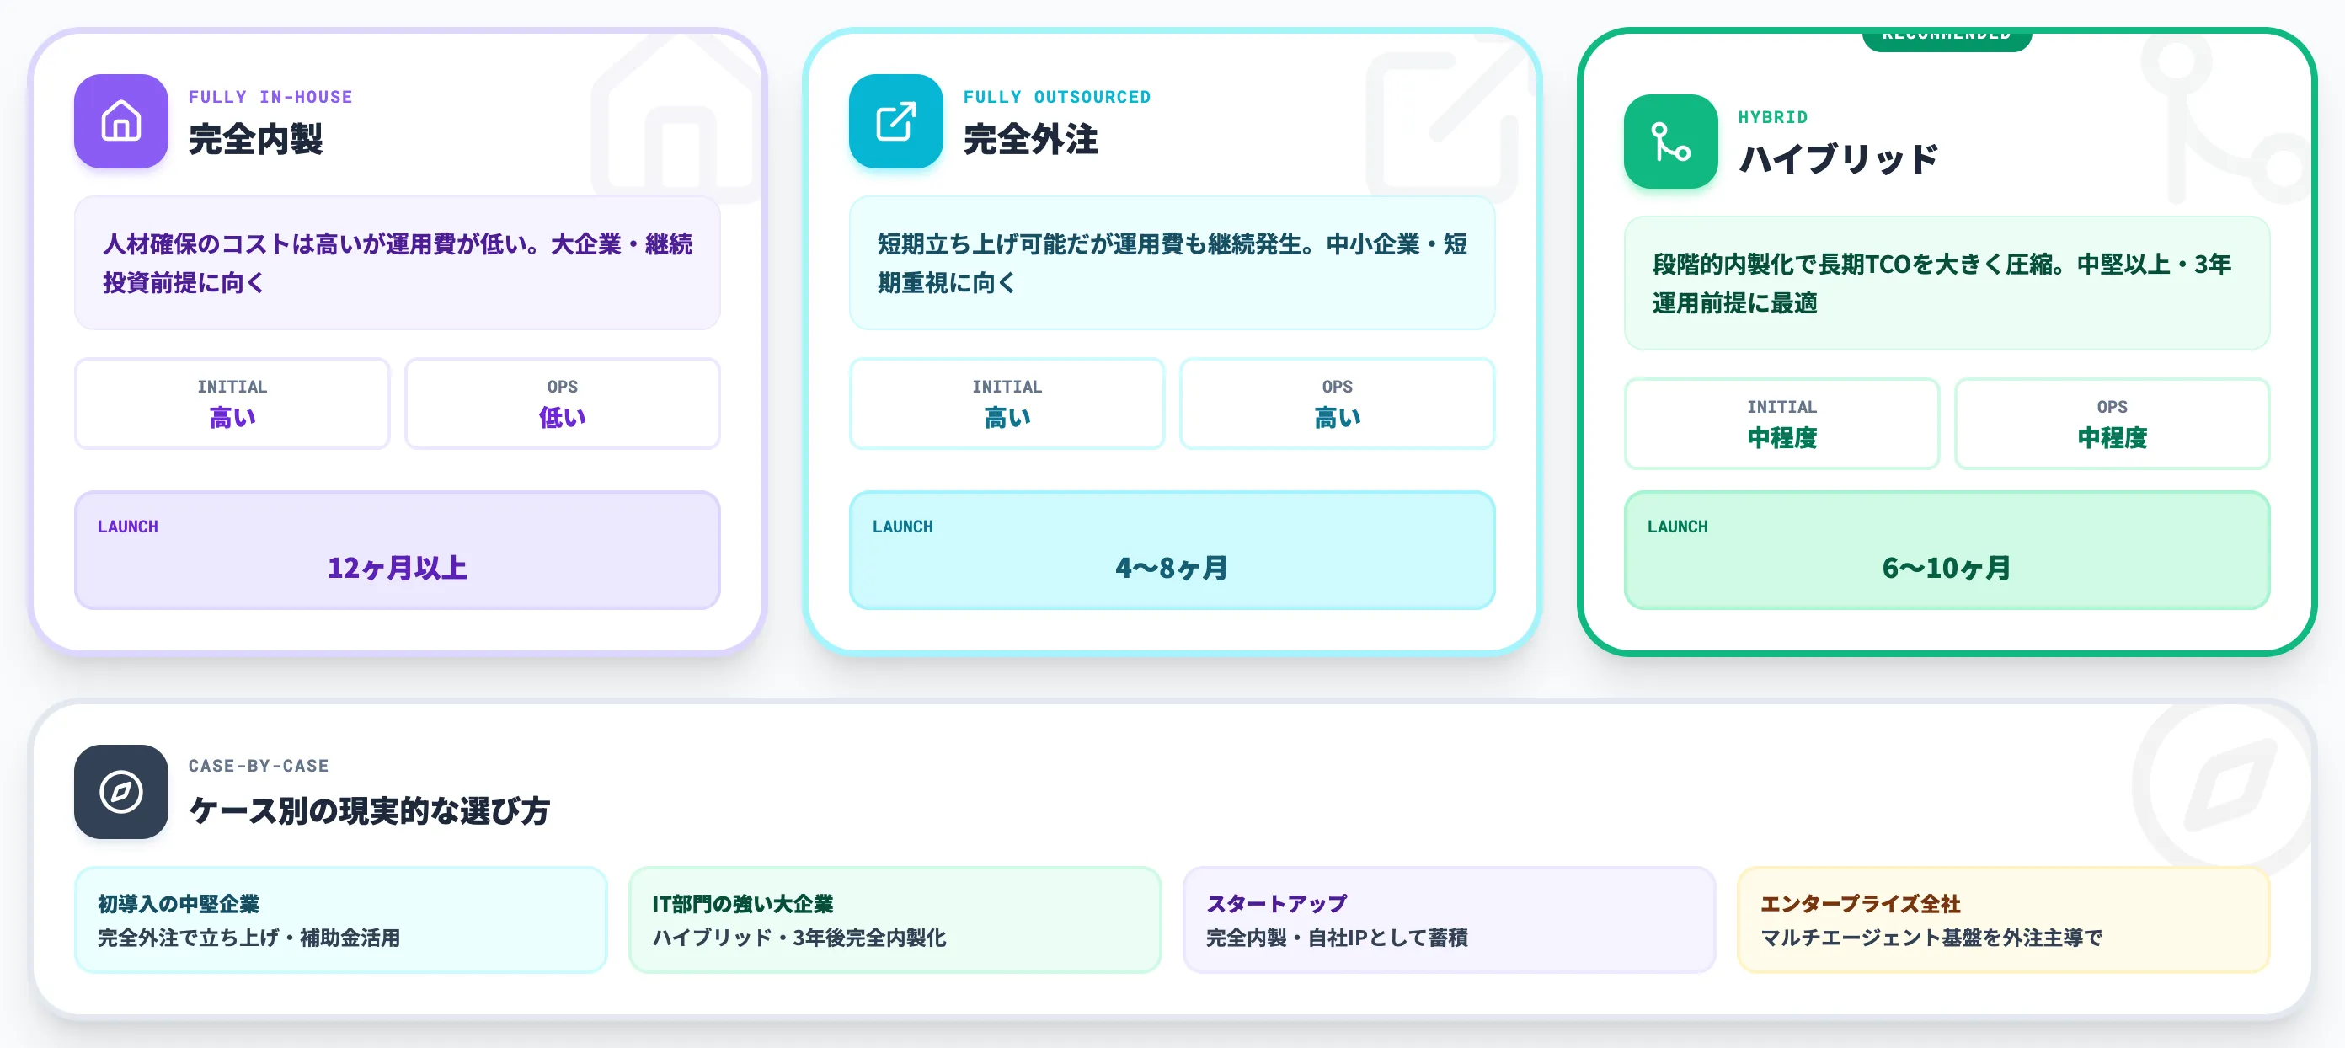The image size is (2345, 1048).
Task: Select the ハイブリッド heading
Action: [x=1838, y=159]
